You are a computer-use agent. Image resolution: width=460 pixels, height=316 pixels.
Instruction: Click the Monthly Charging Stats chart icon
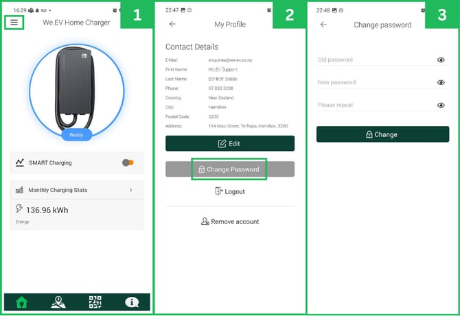(x=19, y=190)
